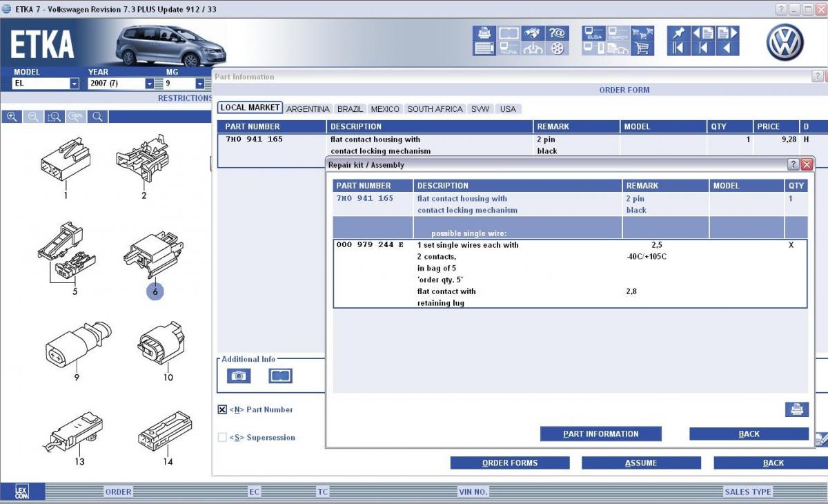Go to next page document icon
The image size is (828, 504).
tap(727, 33)
